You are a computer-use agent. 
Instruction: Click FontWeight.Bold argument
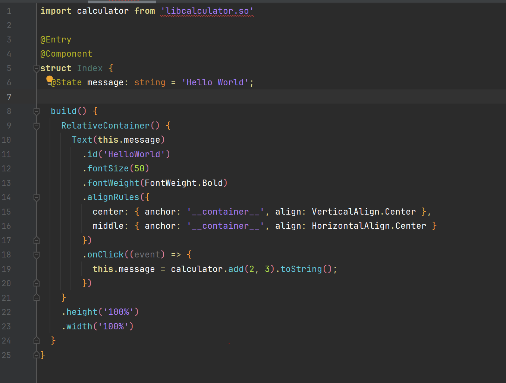184,183
